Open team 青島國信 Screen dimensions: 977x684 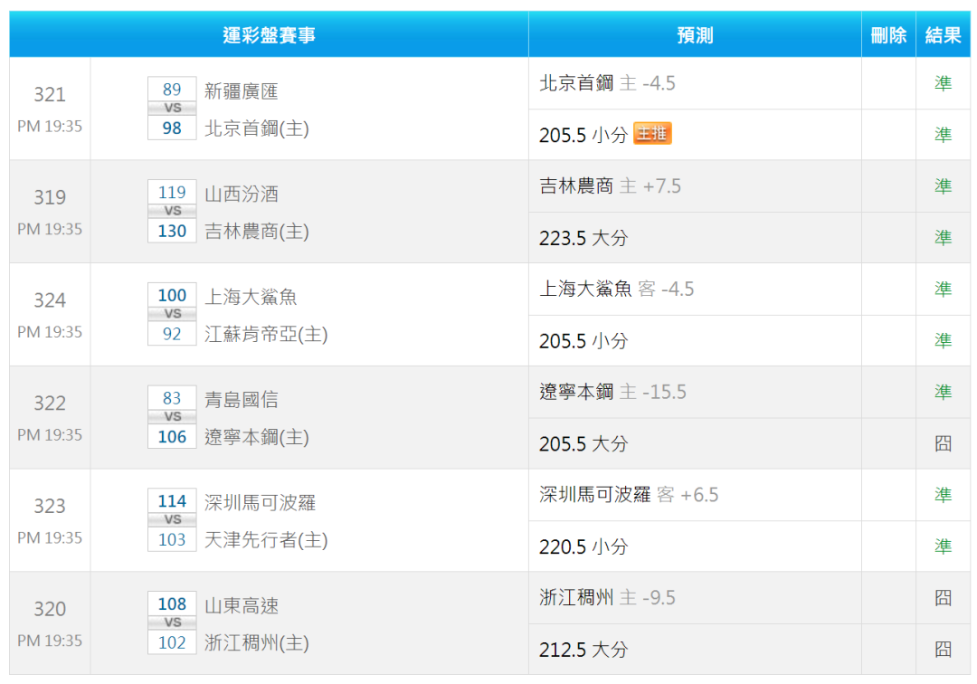[242, 399]
